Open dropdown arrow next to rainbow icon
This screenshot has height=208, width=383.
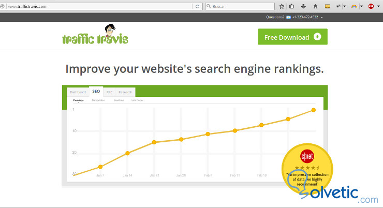(362, 6)
